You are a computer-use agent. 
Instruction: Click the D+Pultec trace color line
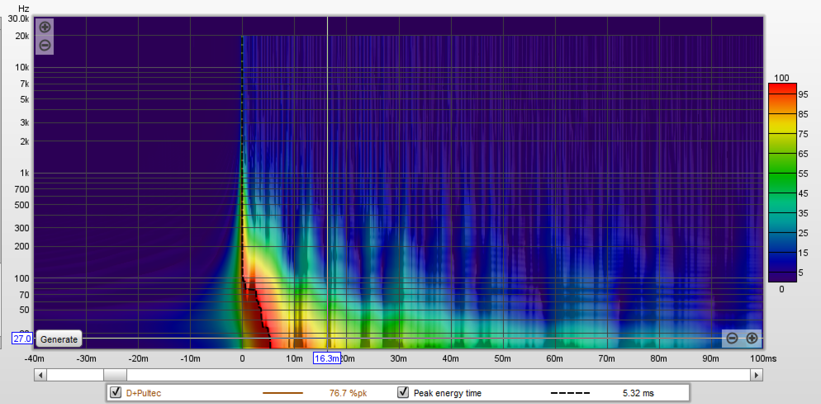[x=283, y=393]
